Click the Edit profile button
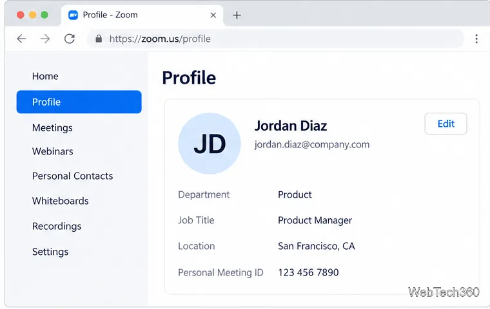The image size is (490, 309). (x=446, y=124)
